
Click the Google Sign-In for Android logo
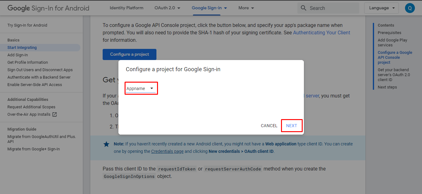tap(48, 8)
